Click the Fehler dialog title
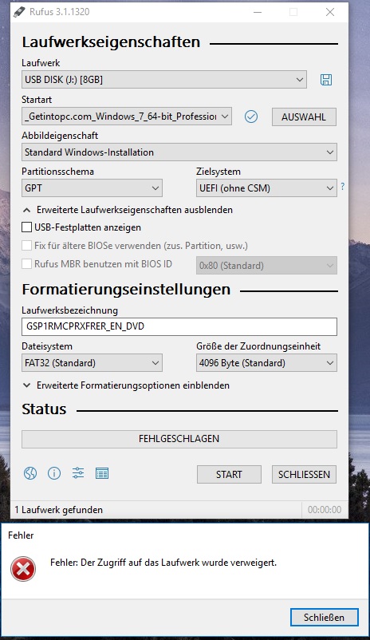Screen dimensions: 370x640 point(21,535)
